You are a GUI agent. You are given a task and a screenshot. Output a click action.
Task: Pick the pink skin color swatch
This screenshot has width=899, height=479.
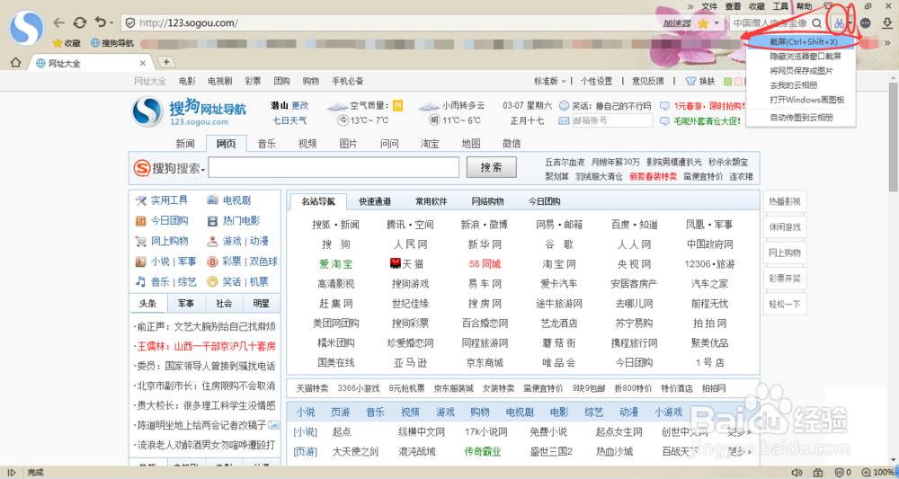coord(738,82)
